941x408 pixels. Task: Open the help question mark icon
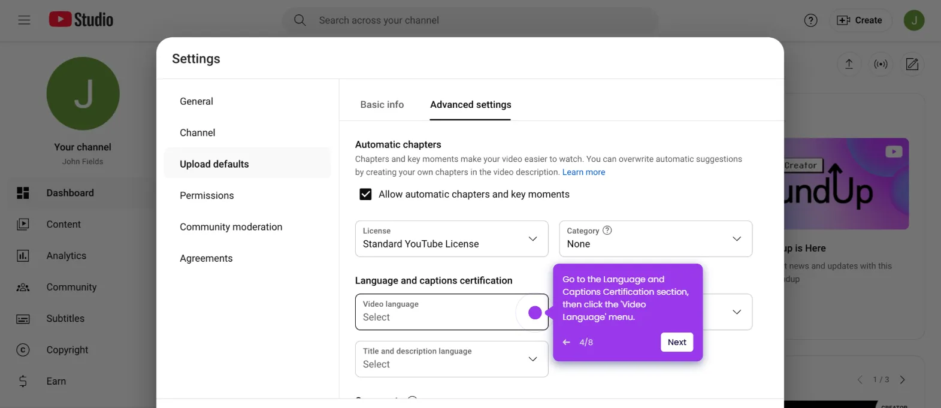810,20
